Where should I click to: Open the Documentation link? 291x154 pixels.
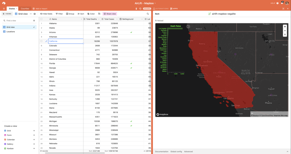[x=162, y=152]
